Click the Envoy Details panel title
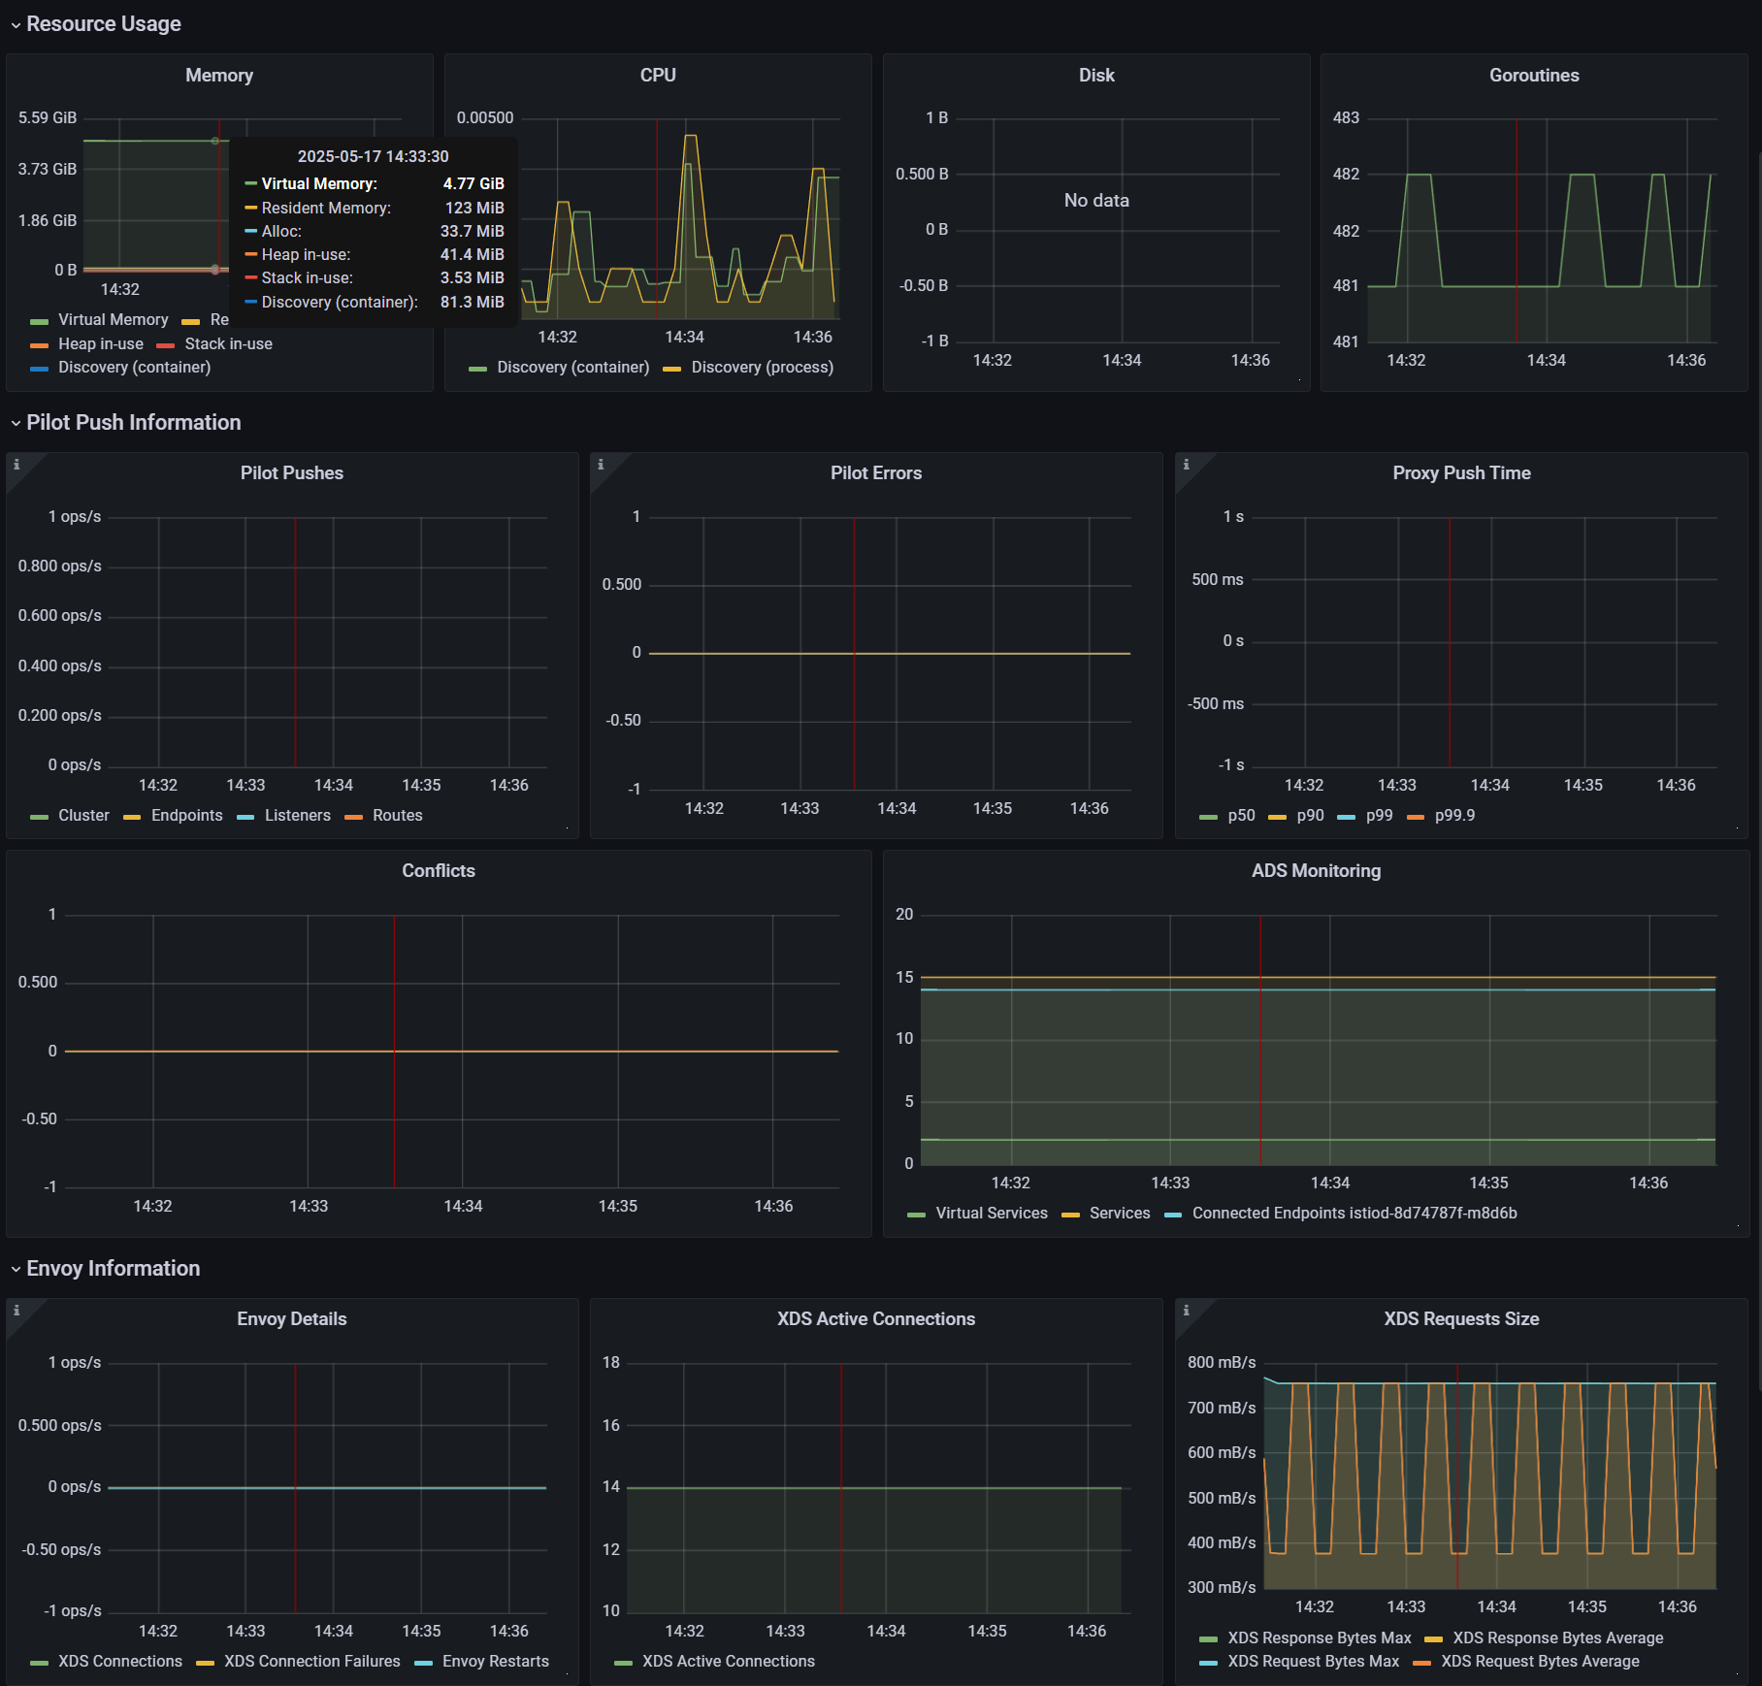The height and width of the screenshot is (1686, 1762). (292, 1319)
